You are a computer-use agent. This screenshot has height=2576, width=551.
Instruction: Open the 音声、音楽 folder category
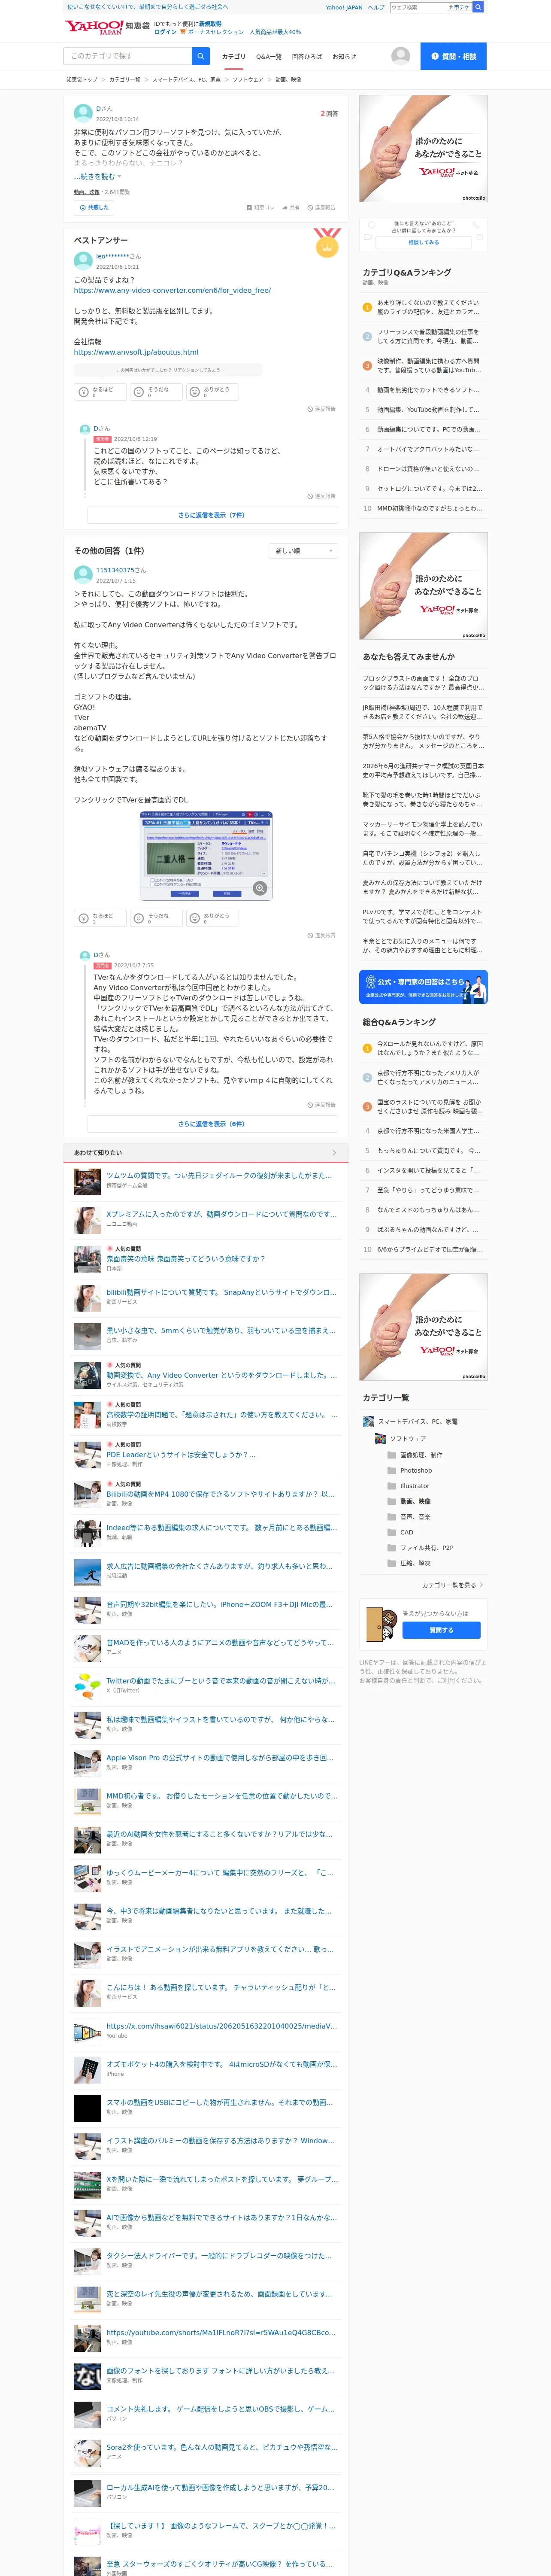click(408, 1516)
